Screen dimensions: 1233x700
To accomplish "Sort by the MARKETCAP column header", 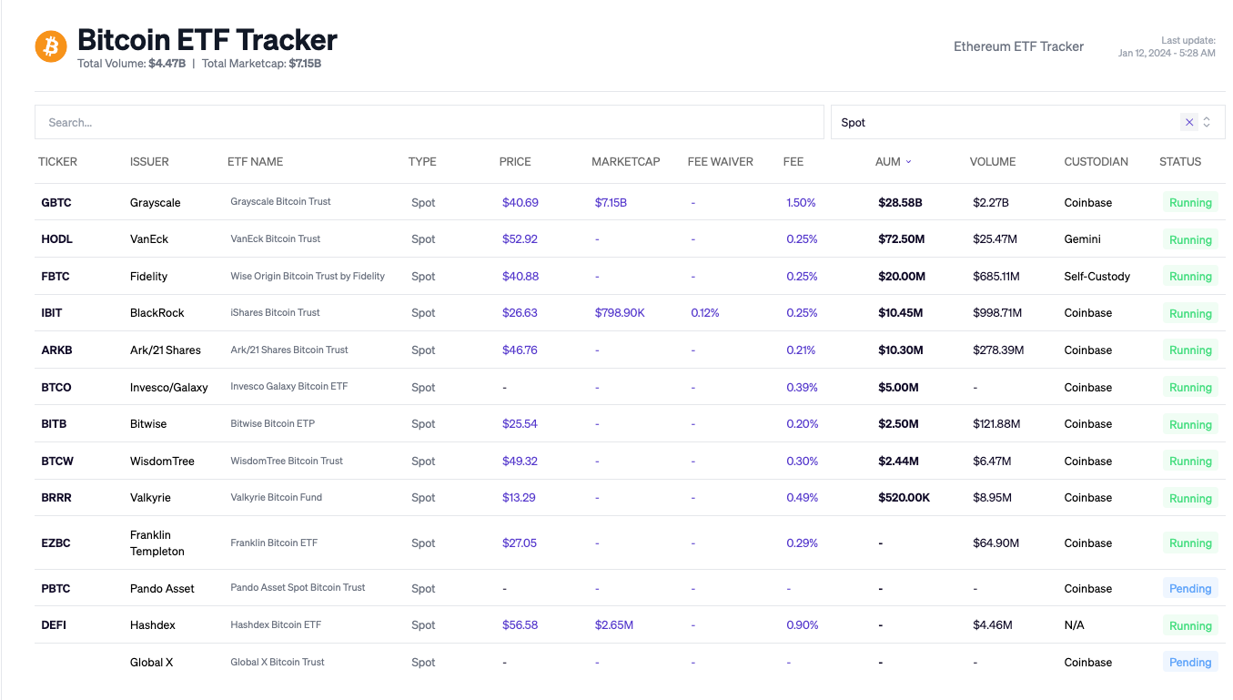I will click(x=625, y=162).
